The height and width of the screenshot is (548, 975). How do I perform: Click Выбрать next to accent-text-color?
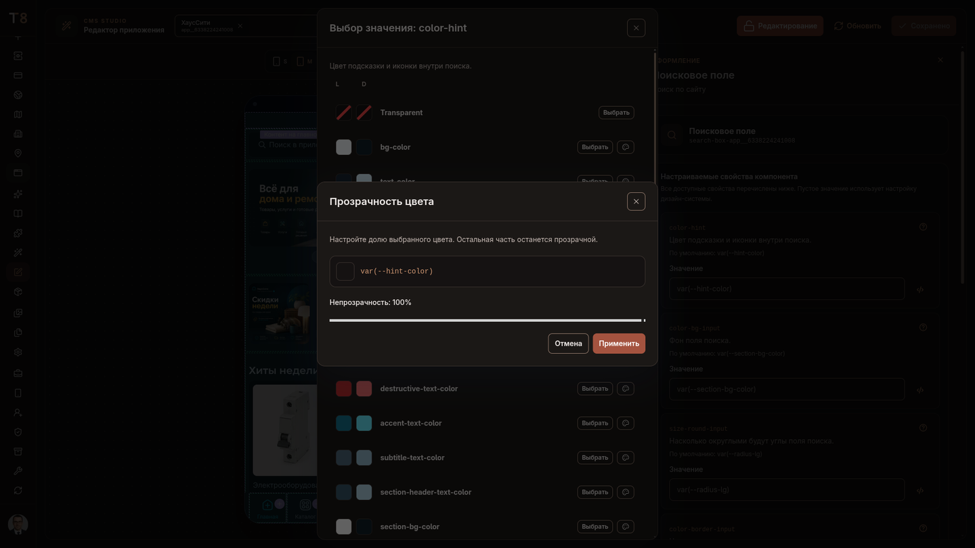point(595,423)
